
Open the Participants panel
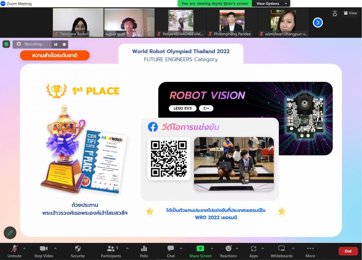(111, 251)
